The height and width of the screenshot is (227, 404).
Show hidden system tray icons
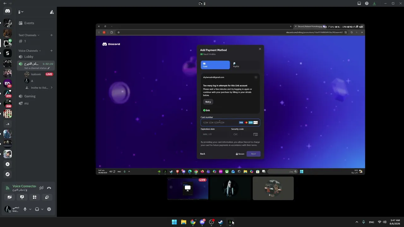[x=357, y=222]
